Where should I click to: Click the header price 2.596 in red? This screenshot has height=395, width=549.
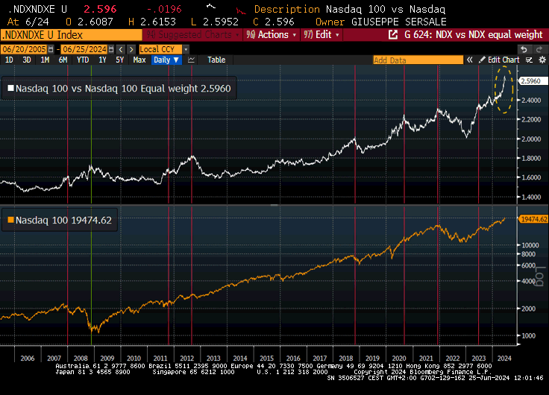[x=100, y=9]
